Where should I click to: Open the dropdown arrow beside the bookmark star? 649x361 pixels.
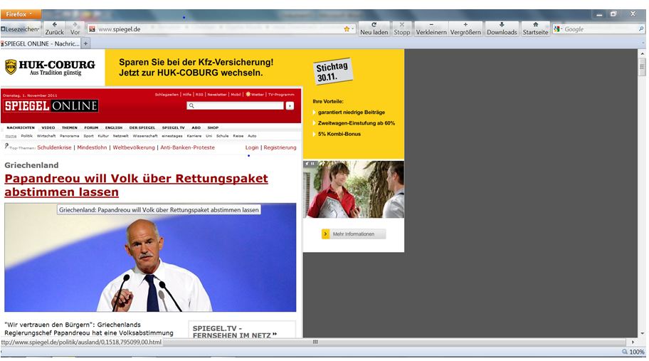click(x=353, y=29)
